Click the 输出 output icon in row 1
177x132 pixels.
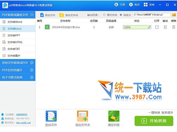[x=165, y=27]
